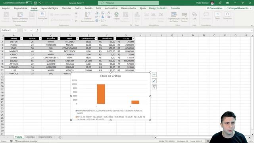Click column header H
The width and height of the screenshot is (254, 143).
pos(140,35)
